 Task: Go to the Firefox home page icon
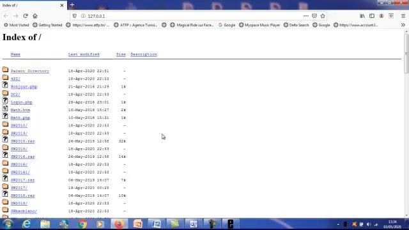(x=35, y=16)
